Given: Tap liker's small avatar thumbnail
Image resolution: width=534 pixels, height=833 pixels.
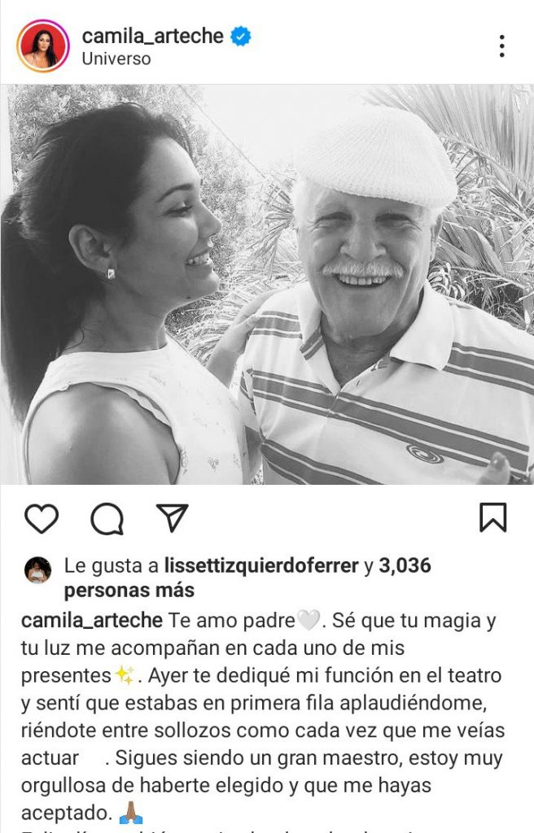Looking at the screenshot, I should tap(37, 570).
